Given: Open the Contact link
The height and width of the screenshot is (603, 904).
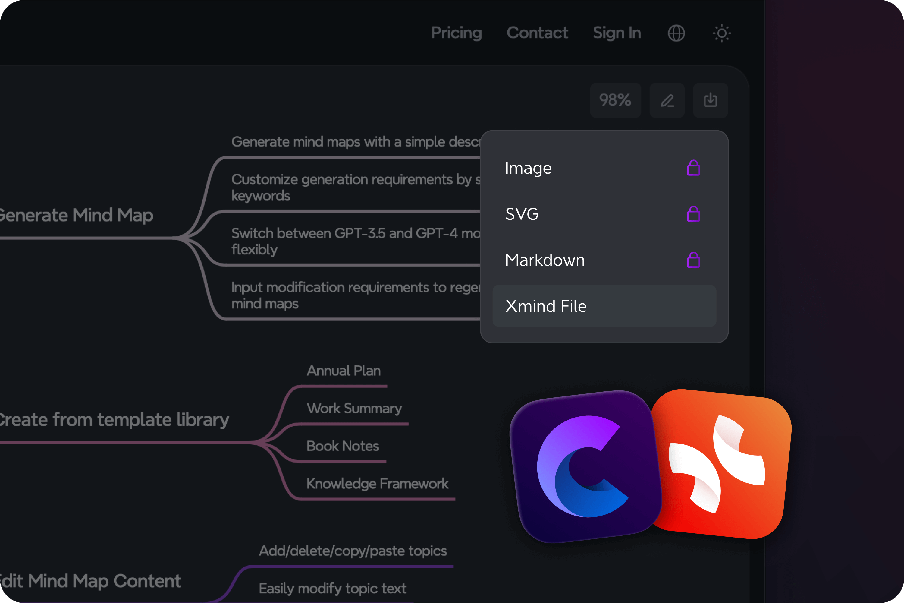Looking at the screenshot, I should click(x=537, y=33).
